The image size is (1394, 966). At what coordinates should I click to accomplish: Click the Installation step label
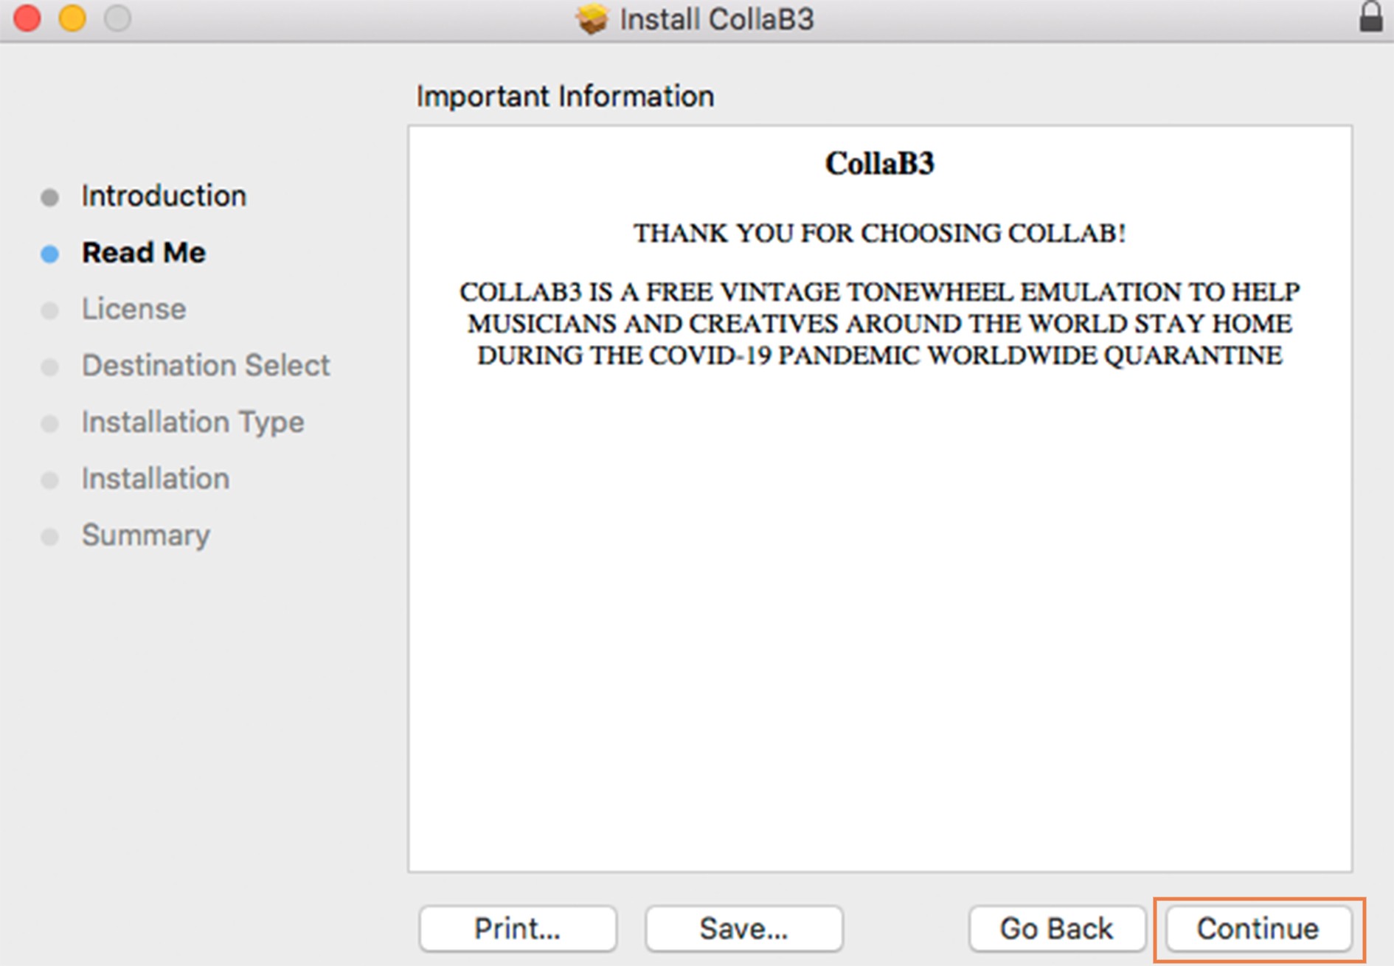pos(156,479)
